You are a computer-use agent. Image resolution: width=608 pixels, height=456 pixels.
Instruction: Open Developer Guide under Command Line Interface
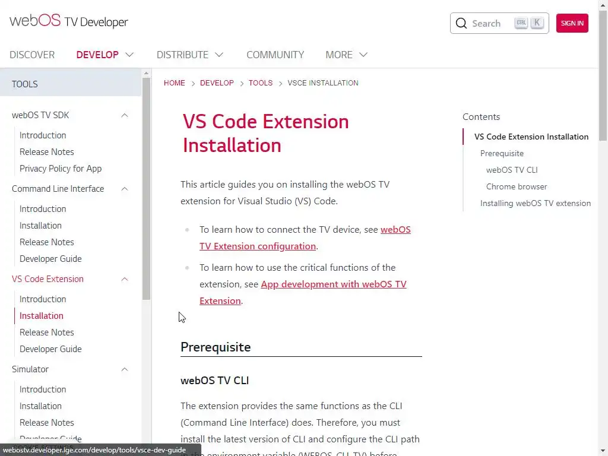50,259
